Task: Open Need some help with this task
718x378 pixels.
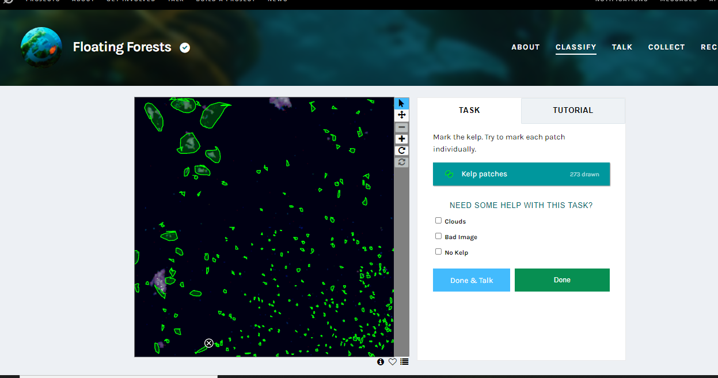Action: point(521,205)
